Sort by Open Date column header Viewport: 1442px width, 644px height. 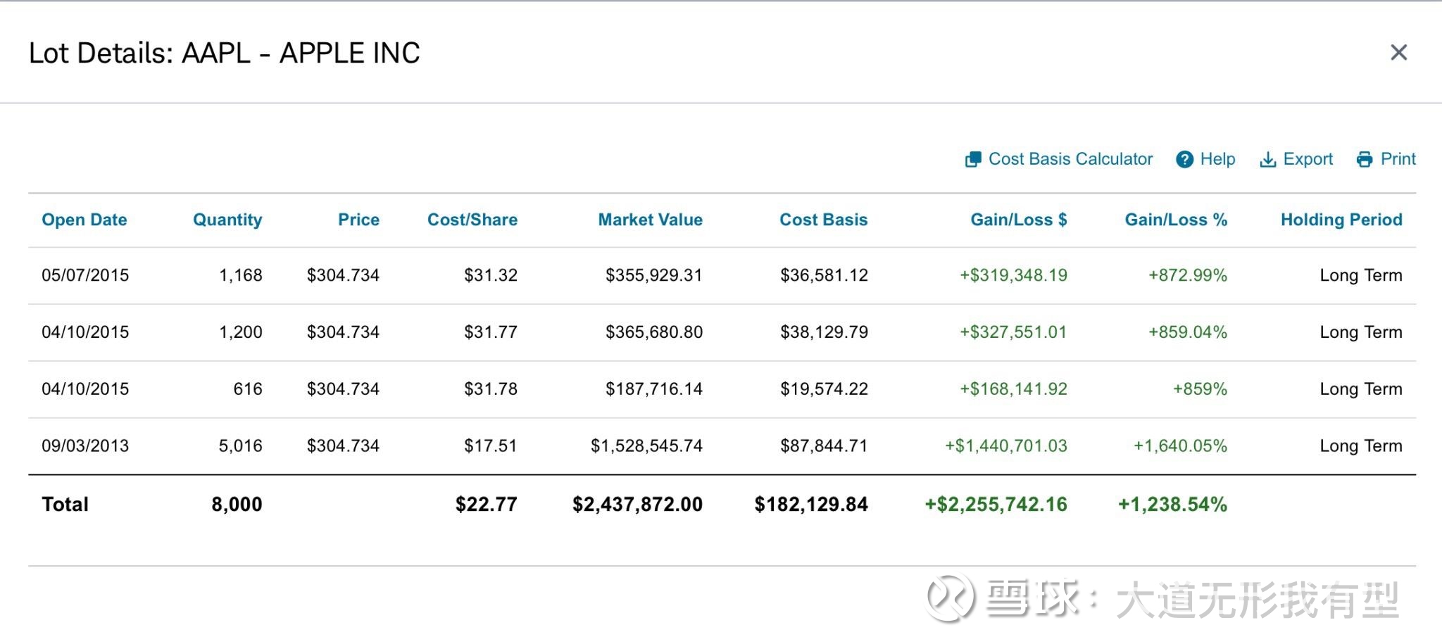[x=84, y=220]
